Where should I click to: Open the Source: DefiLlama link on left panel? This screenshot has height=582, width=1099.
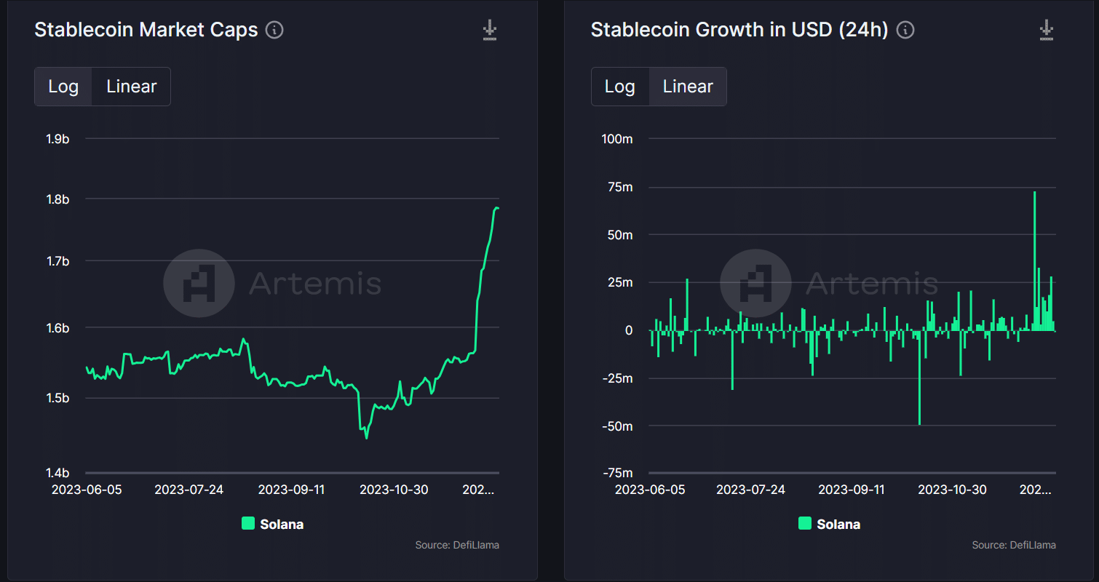[x=457, y=544]
